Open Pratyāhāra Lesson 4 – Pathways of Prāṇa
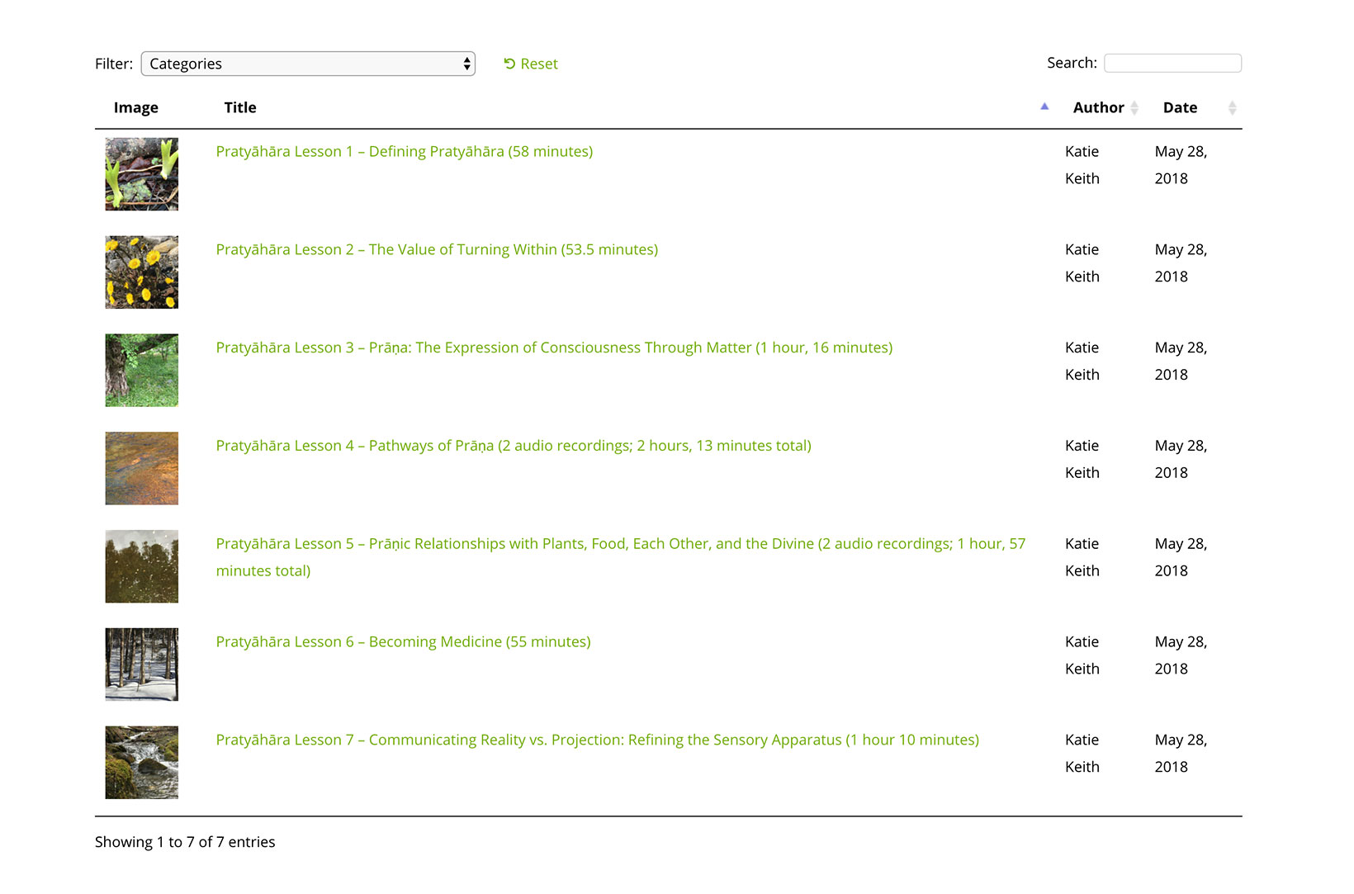The height and width of the screenshot is (894, 1354). click(514, 445)
